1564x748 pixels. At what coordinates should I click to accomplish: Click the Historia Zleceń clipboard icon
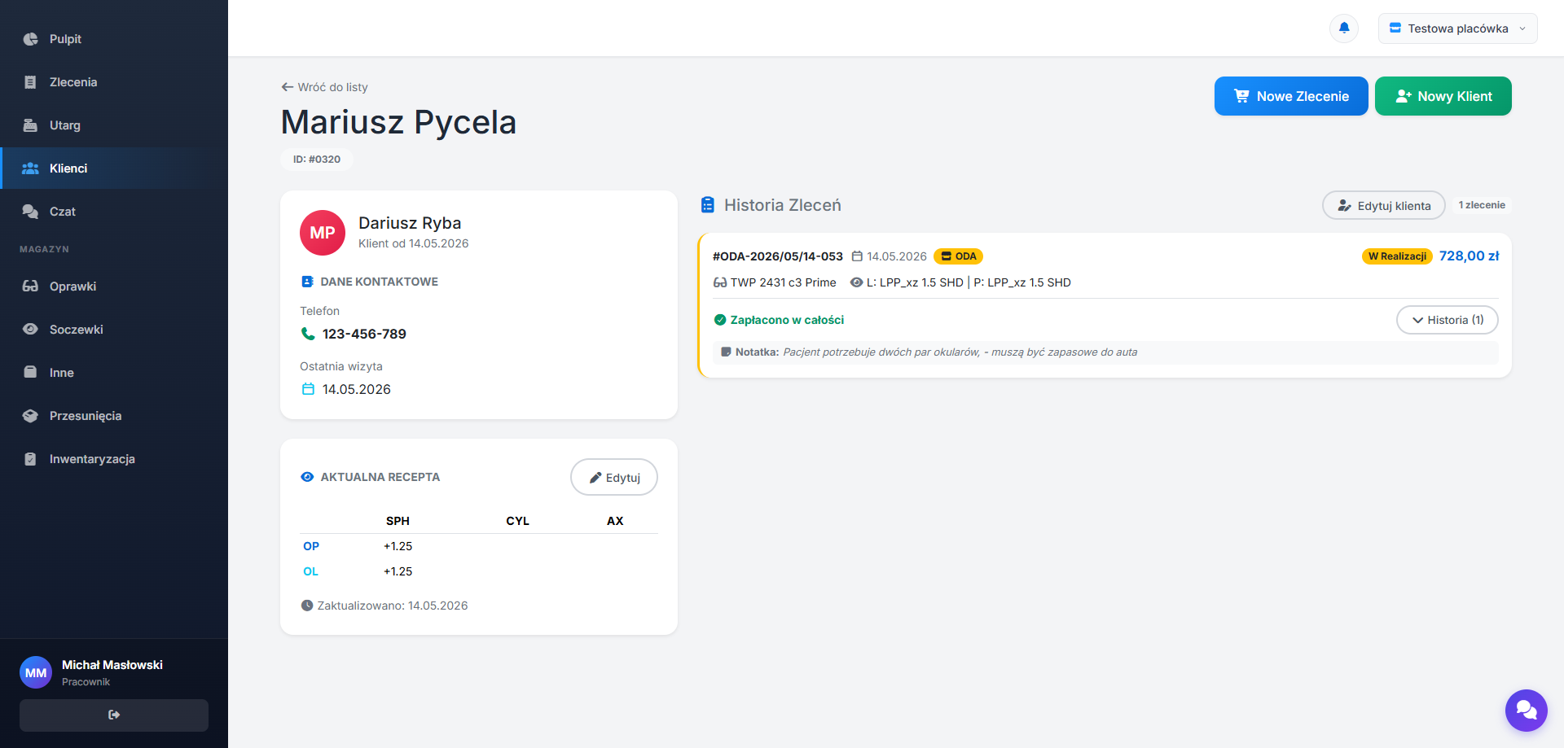click(x=708, y=205)
